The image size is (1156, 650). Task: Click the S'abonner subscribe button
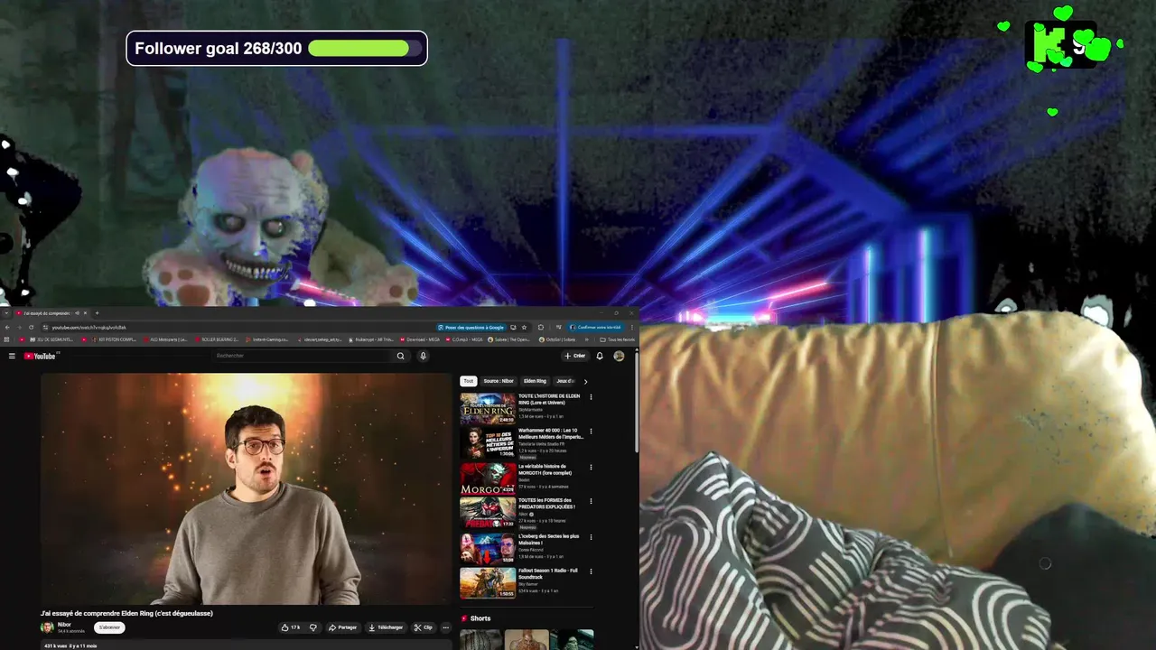tap(109, 627)
